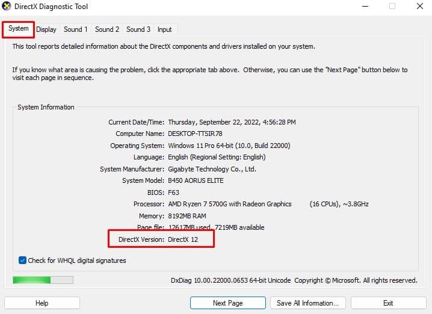Minimize the DirectX Diagnostic Tool window
The width and height of the screenshot is (432, 314).
(x=365, y=6)
